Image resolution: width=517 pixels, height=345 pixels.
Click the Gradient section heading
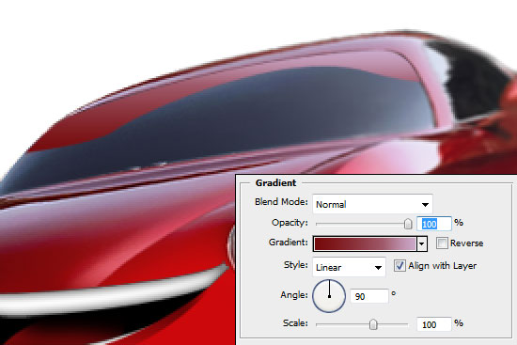tap(275, 182)
